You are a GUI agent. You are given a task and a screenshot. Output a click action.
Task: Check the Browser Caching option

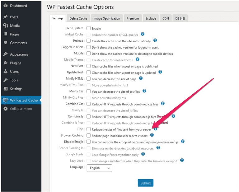point(89,135)
